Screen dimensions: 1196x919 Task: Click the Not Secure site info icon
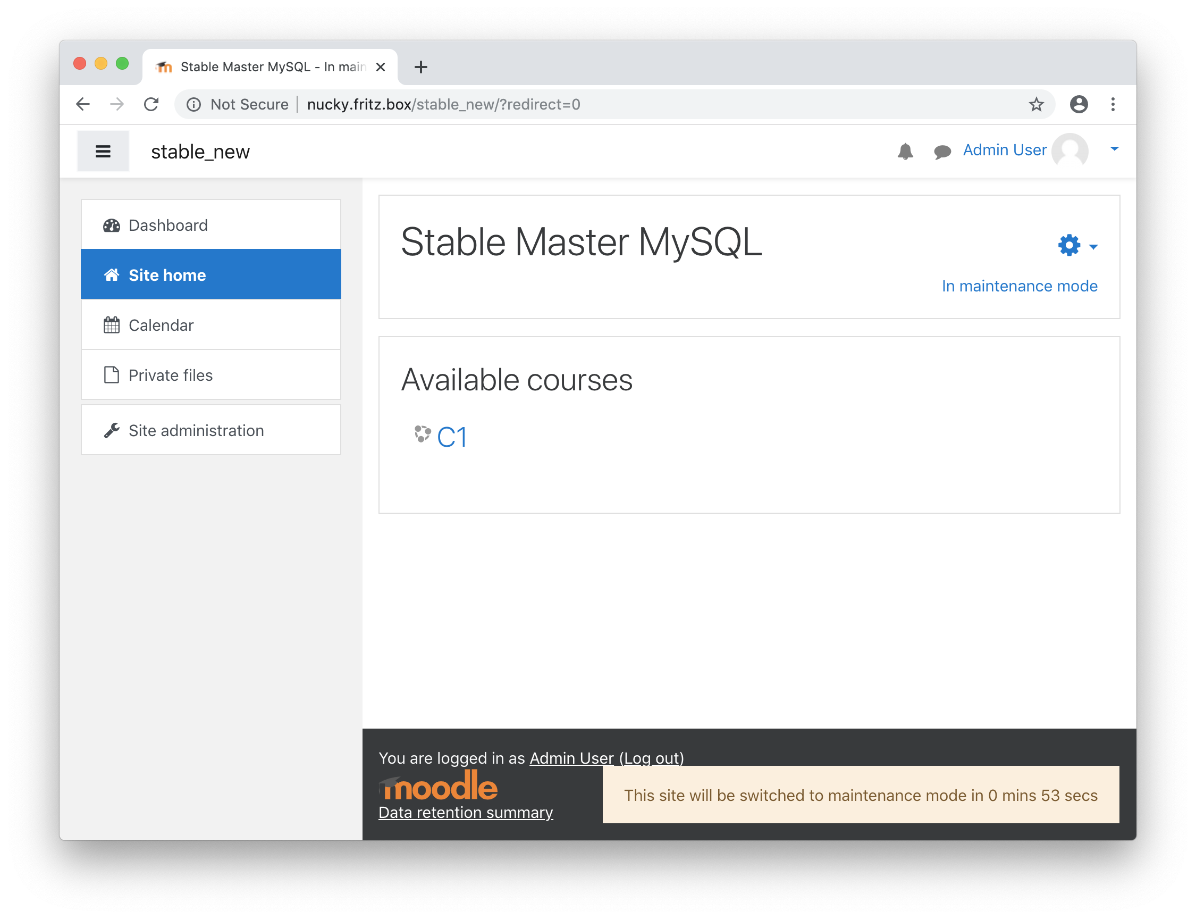pos(193,104)
